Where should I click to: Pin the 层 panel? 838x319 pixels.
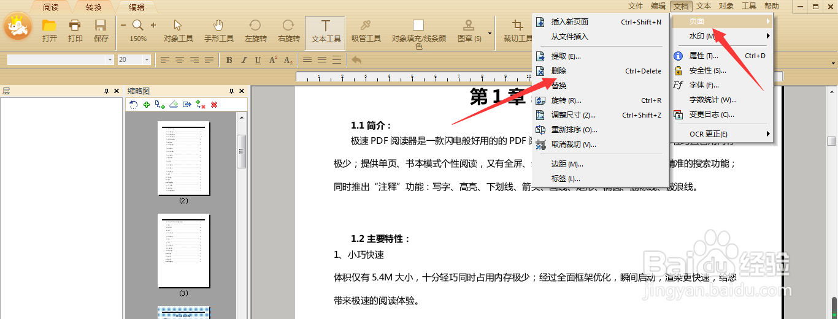(107, 91)
